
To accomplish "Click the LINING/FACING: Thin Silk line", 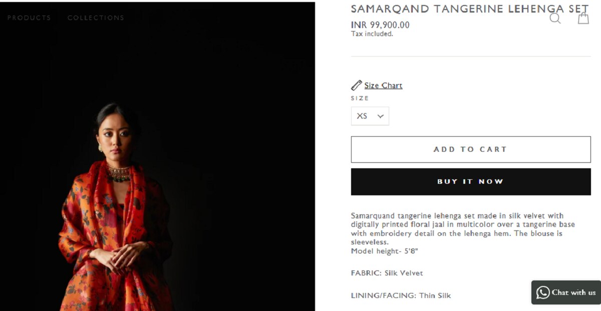I will 401,295.
